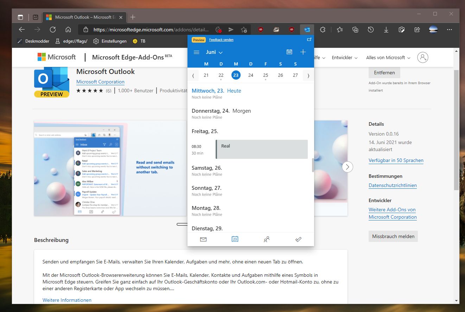Click Feedback senden link
Image resolution: width=465 pixels, height=312 pixels.
pyautogui.click(x=221, y=40)
